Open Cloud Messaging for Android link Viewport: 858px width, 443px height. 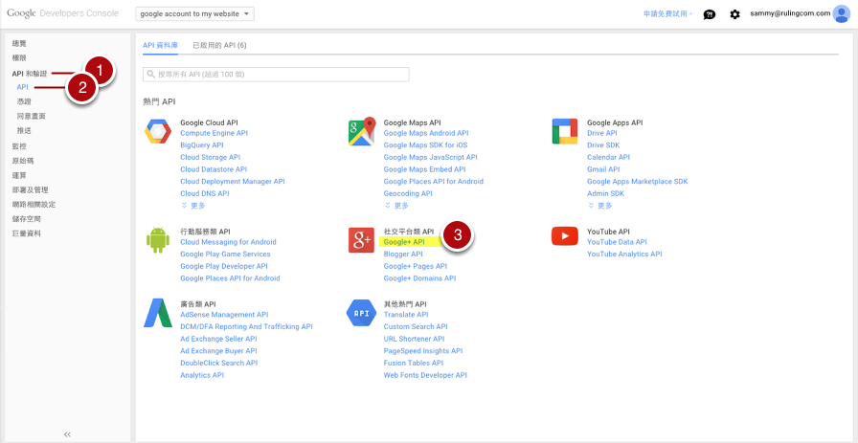pyautogui.click(x=228, y=242)
